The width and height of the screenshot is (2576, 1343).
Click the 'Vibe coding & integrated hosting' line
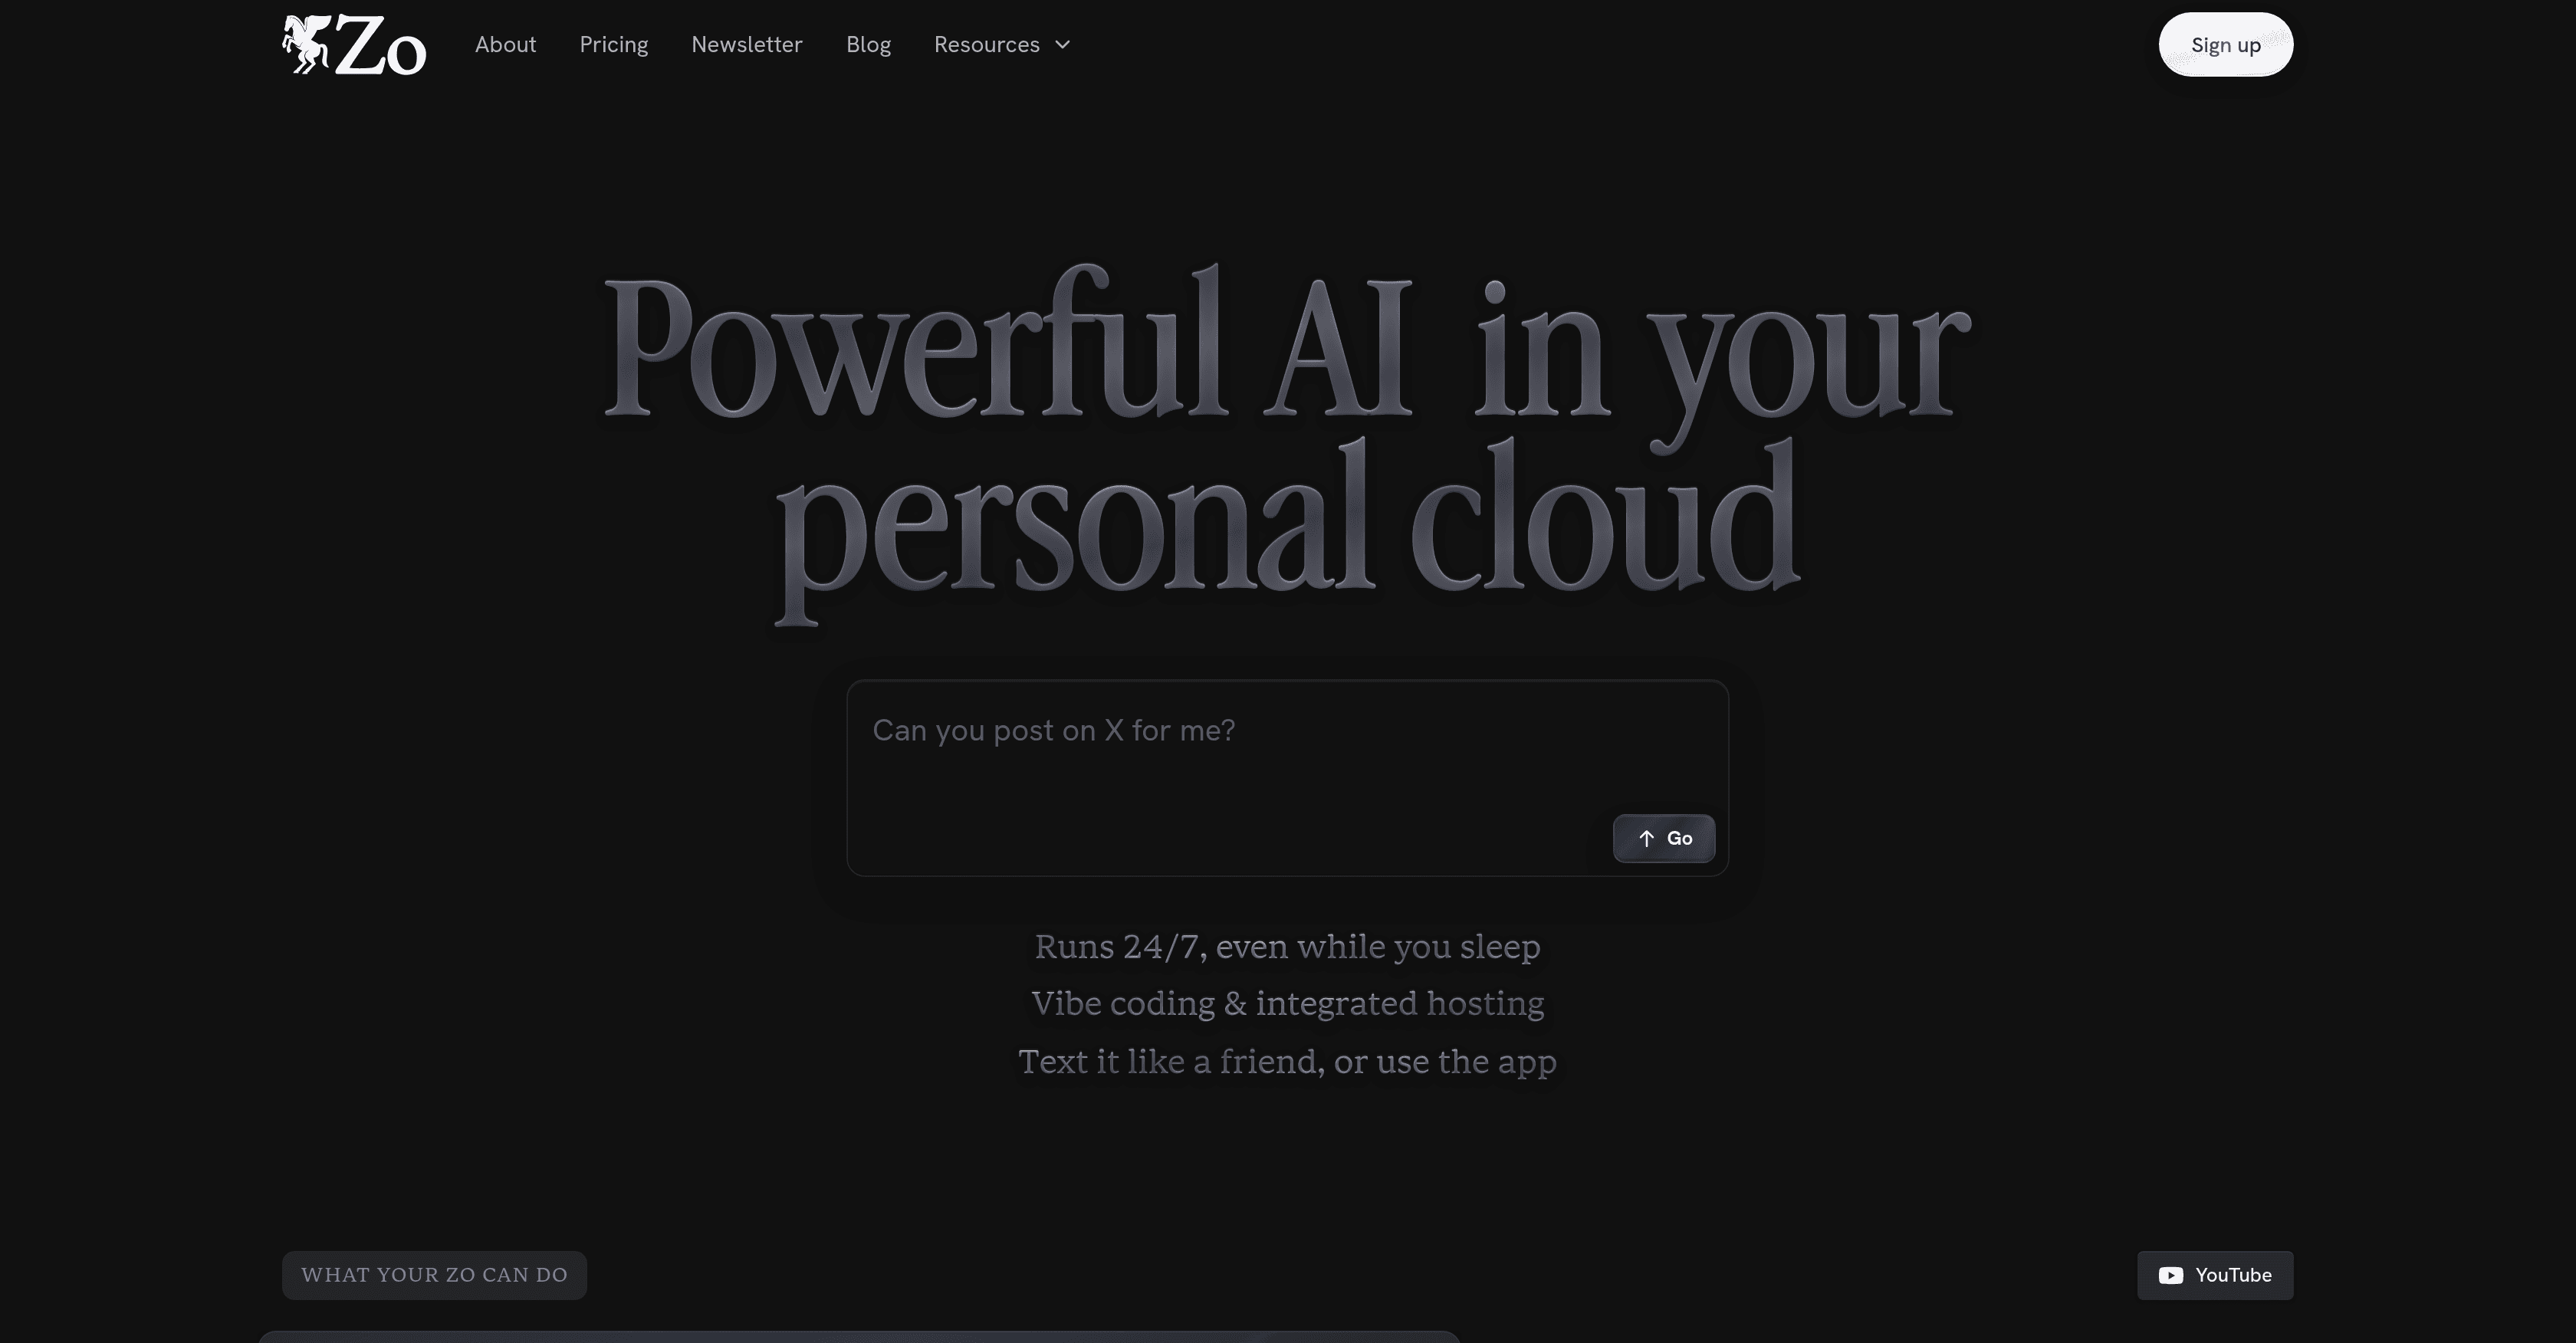coord(1288,1003)
